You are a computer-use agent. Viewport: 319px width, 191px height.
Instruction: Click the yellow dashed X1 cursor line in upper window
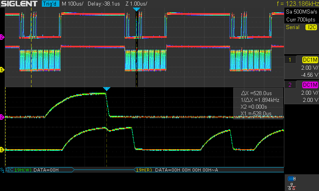pyautogui.click(x=32, y=47)
